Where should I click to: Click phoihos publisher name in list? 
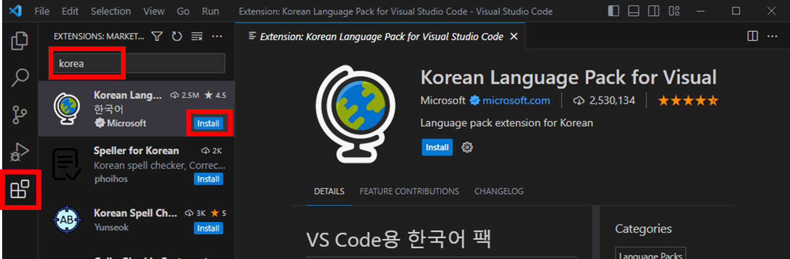click(x=111, y=179)
